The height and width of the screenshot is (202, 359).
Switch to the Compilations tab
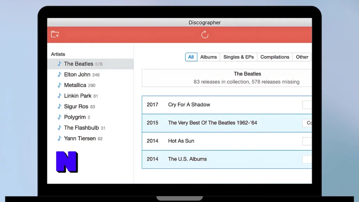coord(275,57)
